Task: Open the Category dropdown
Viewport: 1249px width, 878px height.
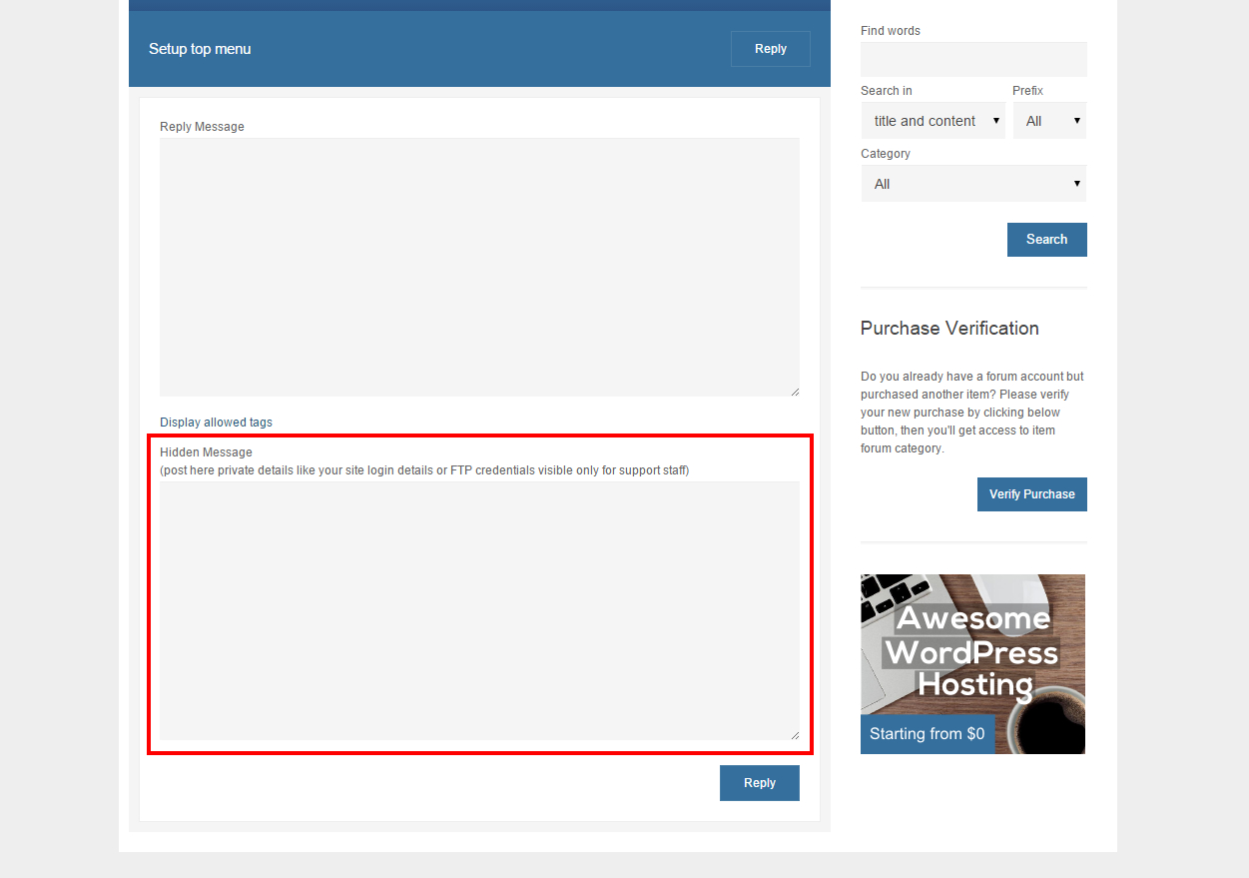Action: click(973, 184)
